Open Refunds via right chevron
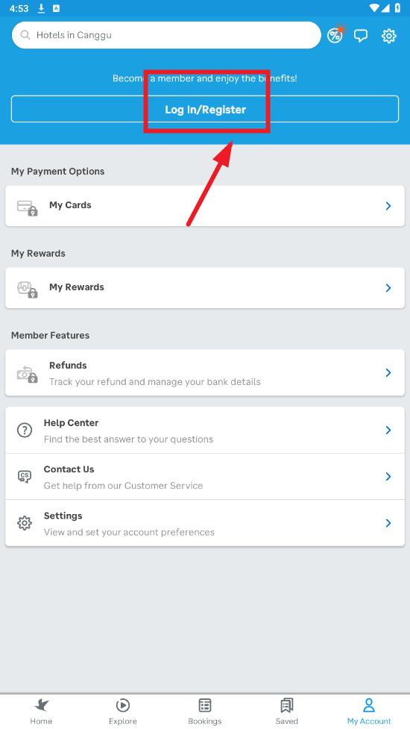 tap(388, 372)
